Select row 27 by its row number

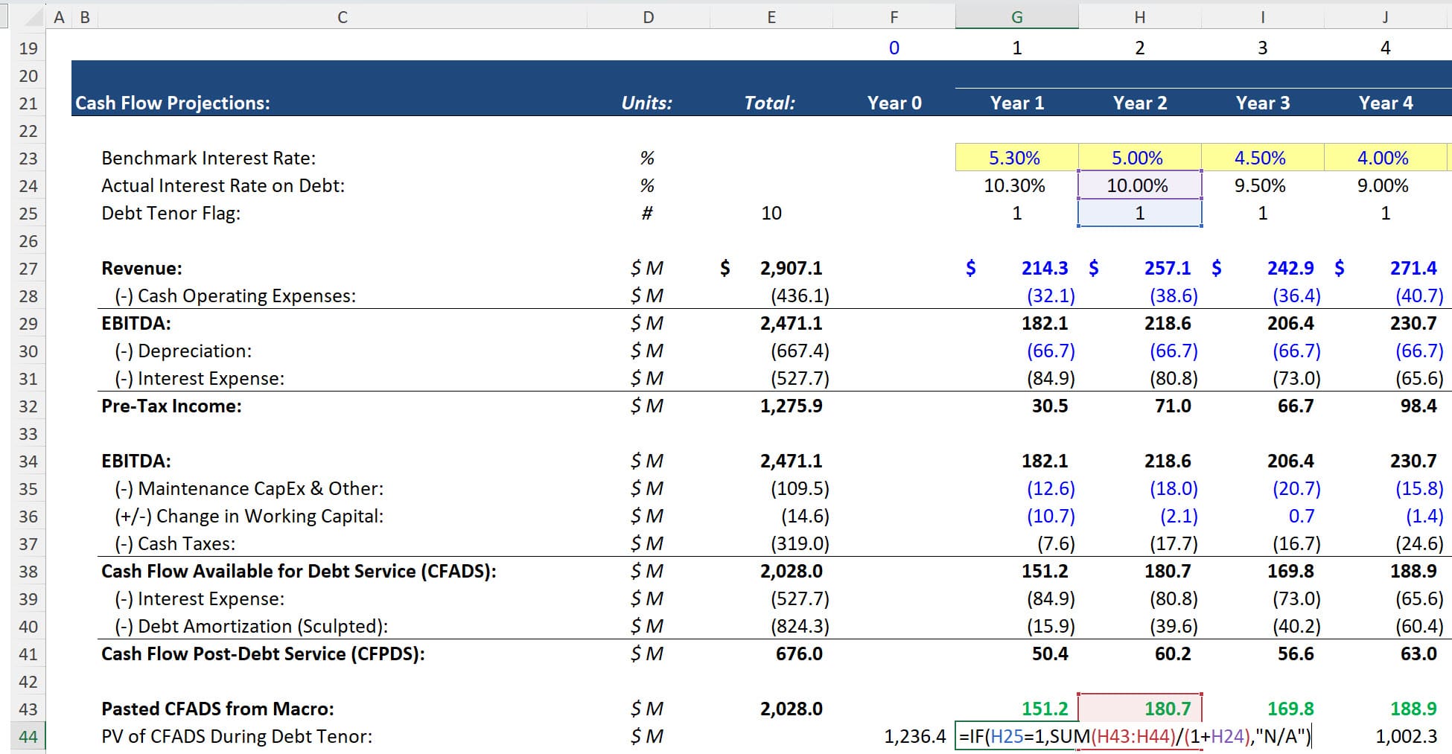(28, 268)
